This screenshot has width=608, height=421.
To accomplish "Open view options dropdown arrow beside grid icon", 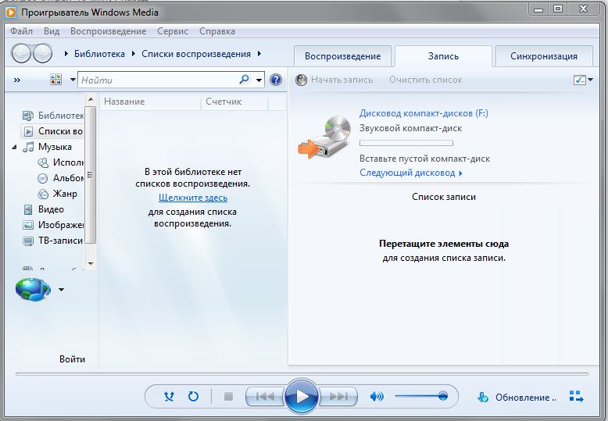I will (73, 80).
